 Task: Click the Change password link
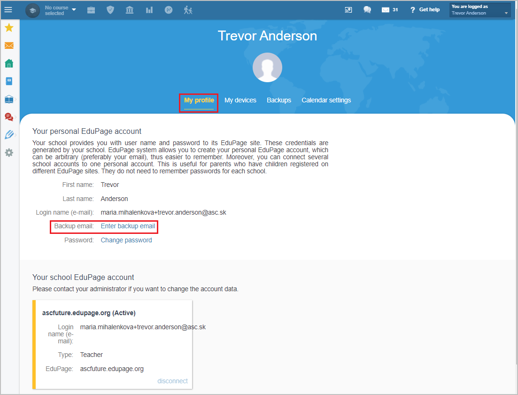tap(126, 240)
